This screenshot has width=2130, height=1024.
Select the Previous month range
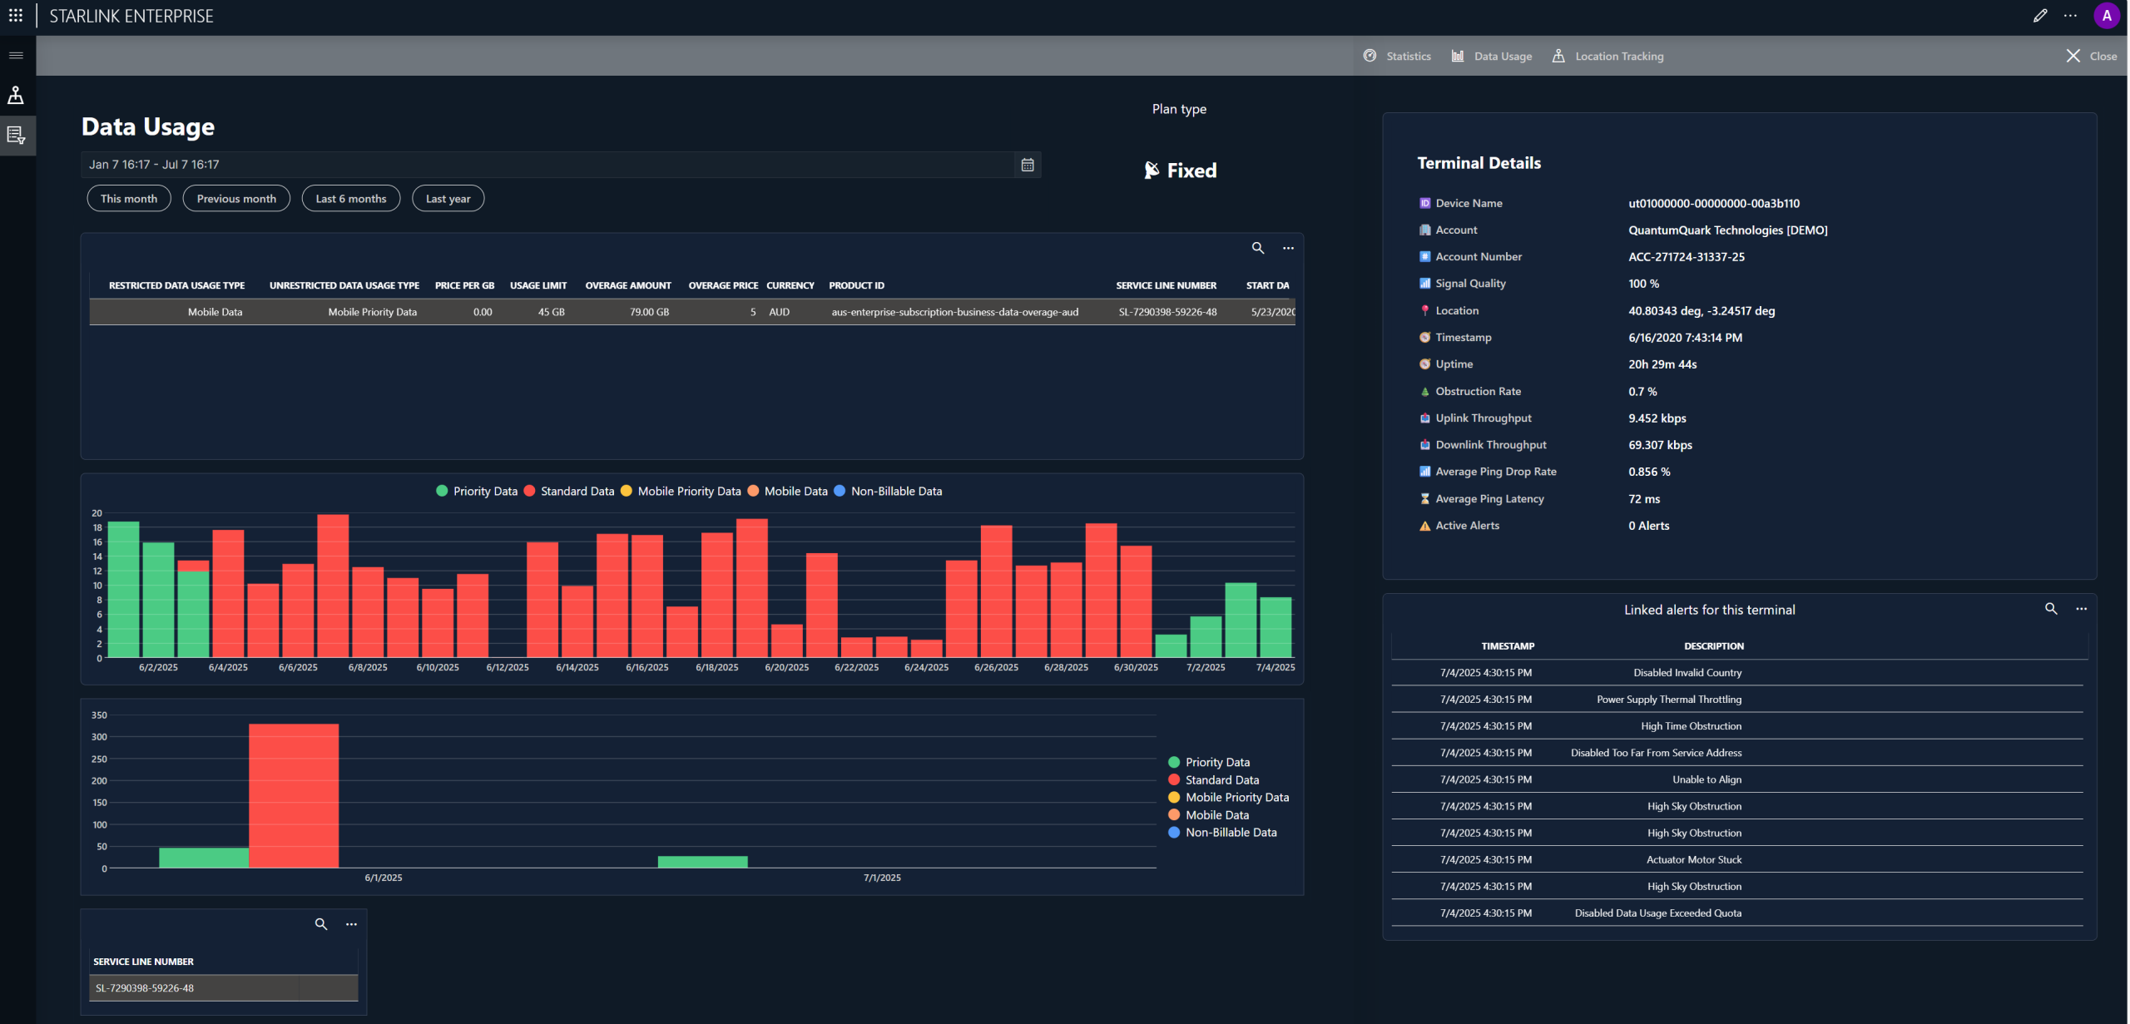(x=236, y=199)
